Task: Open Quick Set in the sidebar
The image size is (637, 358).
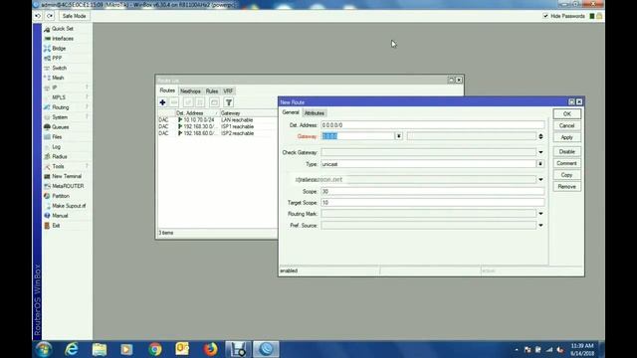Action: (62, 29)
